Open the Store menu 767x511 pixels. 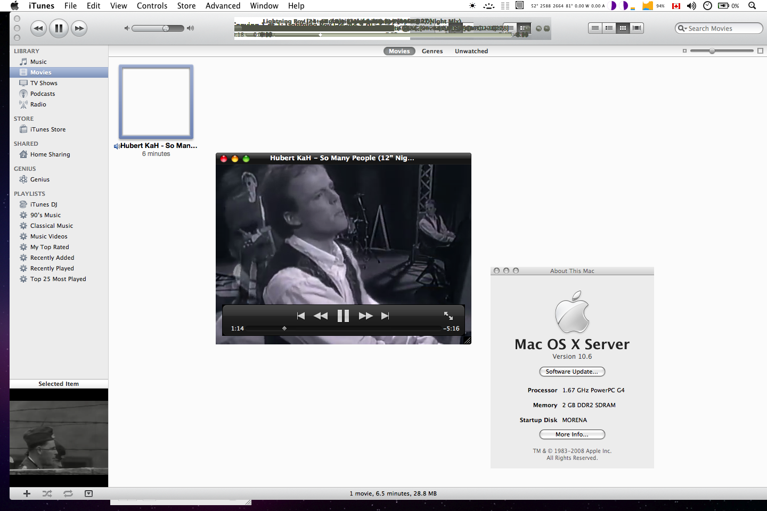186,6
